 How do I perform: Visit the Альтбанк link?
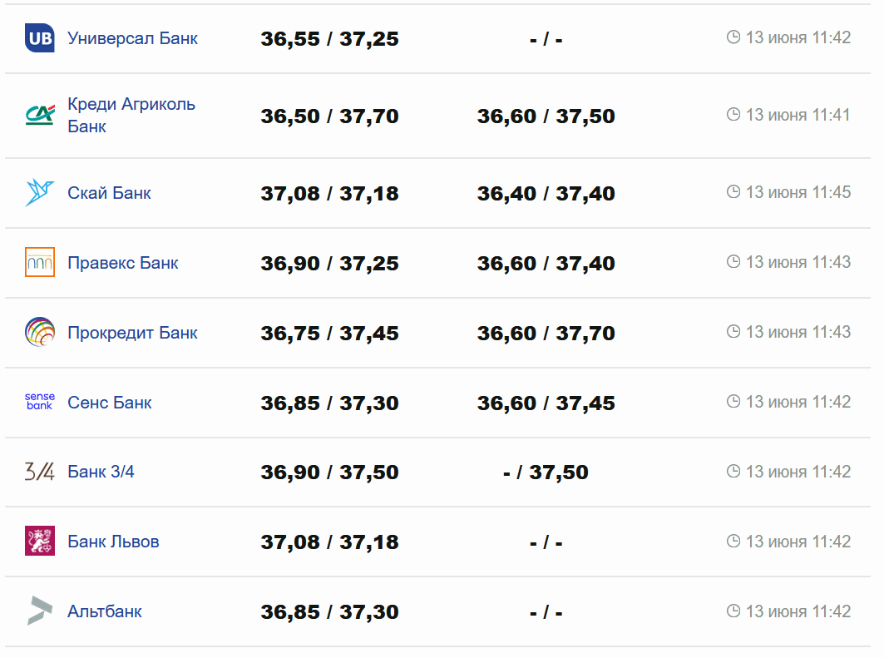pos(104,611)
